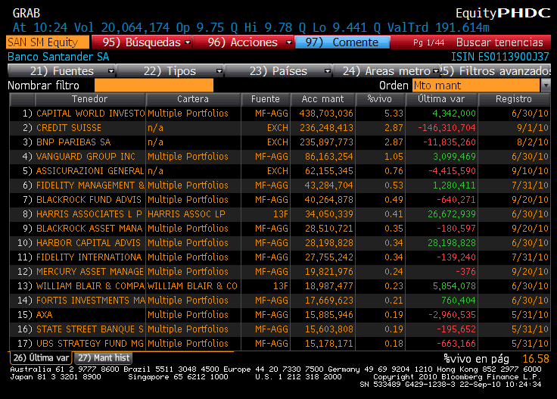Click registro date 9/1/10
Viewport: 557px width, 399px height.
tap(533, 128)
